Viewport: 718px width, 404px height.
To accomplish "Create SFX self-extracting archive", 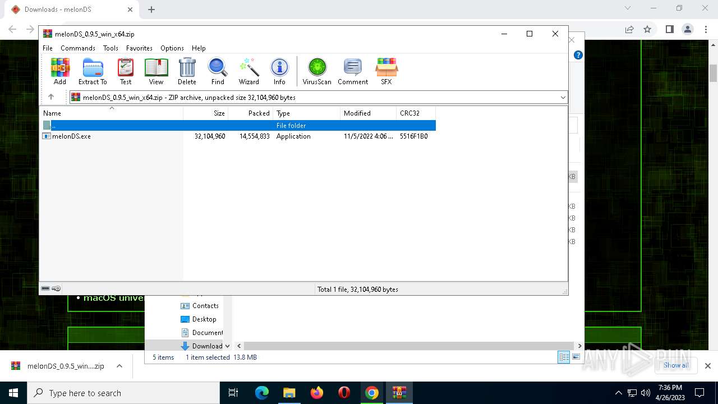I will (x=386, y=71).
